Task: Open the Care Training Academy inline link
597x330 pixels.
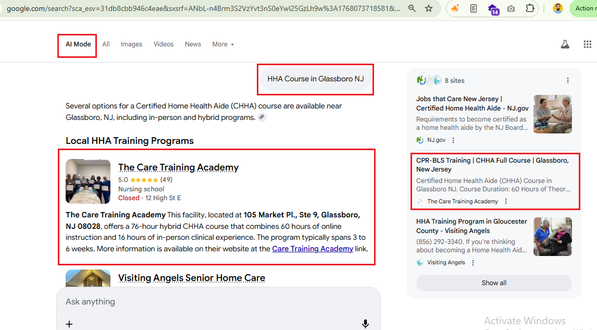Action: 313,249
